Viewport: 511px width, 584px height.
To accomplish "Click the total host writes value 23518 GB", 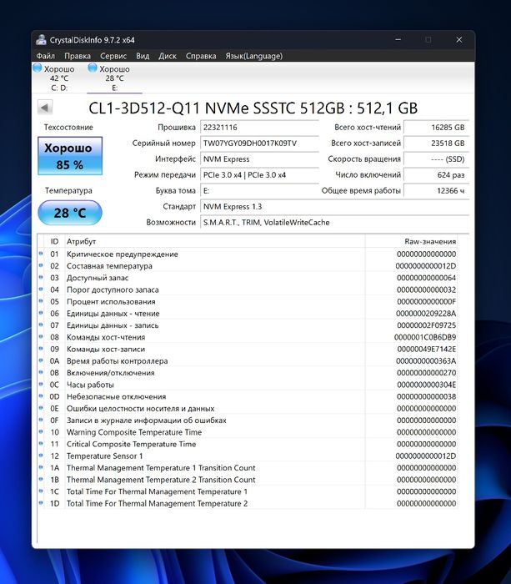I will click(436, 143).
